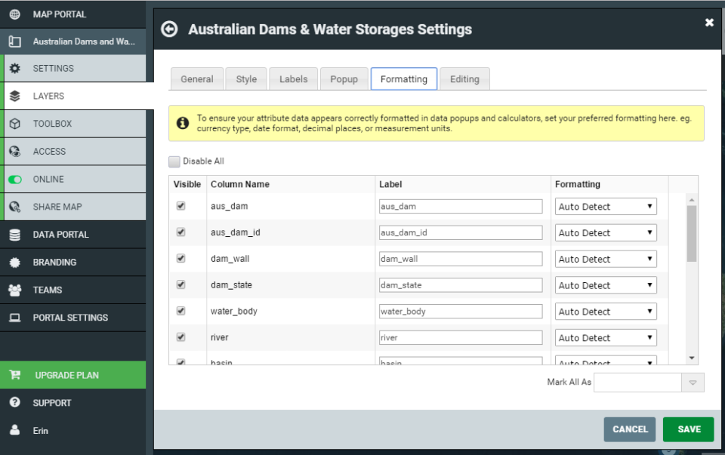Open formatting dropdown for aus_dam_id
This screenshot has width=725, height=455.
606,233
